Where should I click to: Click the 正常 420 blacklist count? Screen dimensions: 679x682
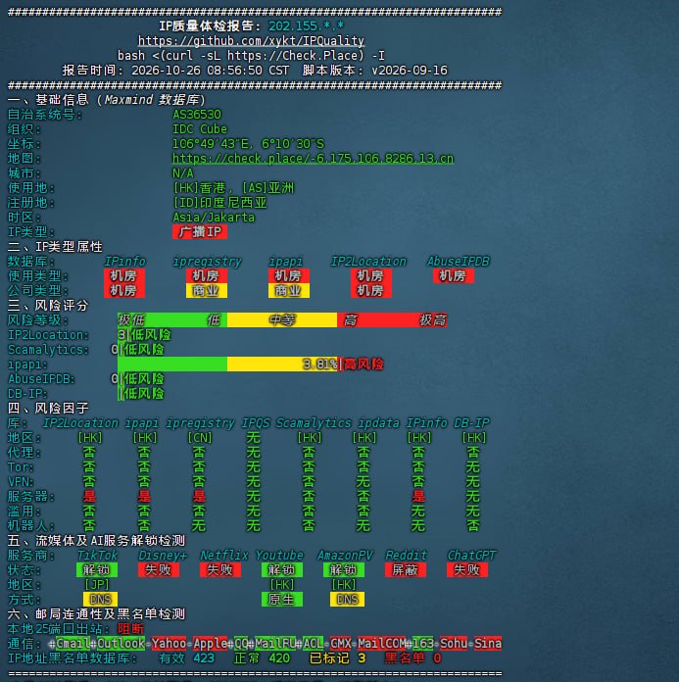click(x=262, y=658)
